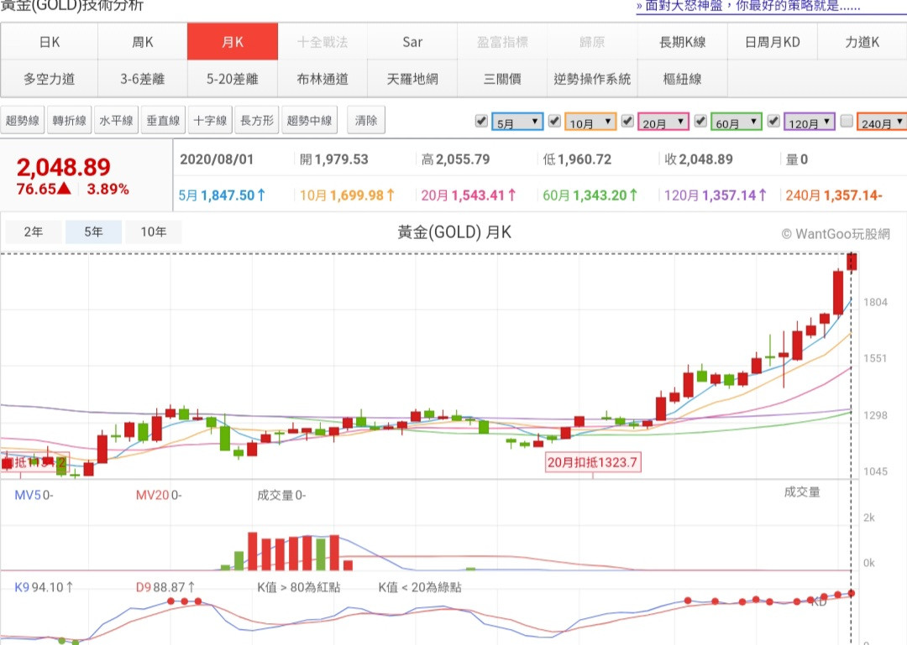
Task: Select the 轉折線 drawing tool
Action: point(70,121)
